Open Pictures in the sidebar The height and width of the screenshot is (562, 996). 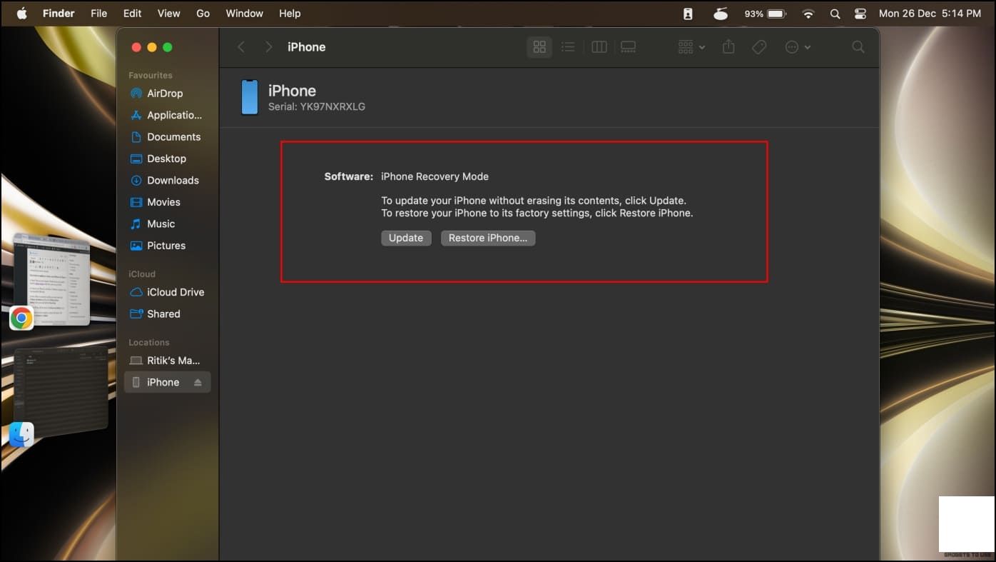pyautogui.click(x=158, y=246)
